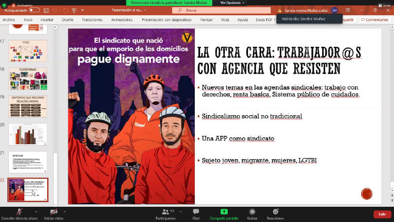The height and width of the screenshot is (222, 394).
Task: Switch to the Transiciones tab
Action: (x=92, y=20)
